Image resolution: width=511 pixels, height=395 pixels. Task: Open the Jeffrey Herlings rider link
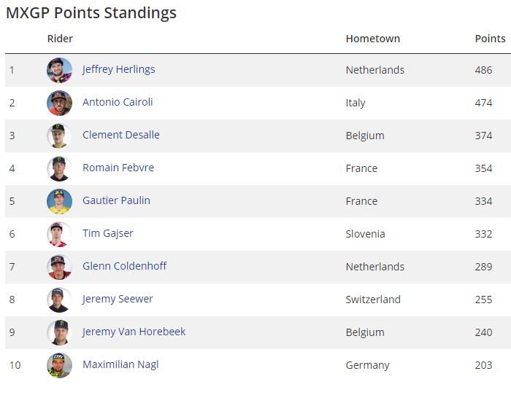click(x=118, y=69)
